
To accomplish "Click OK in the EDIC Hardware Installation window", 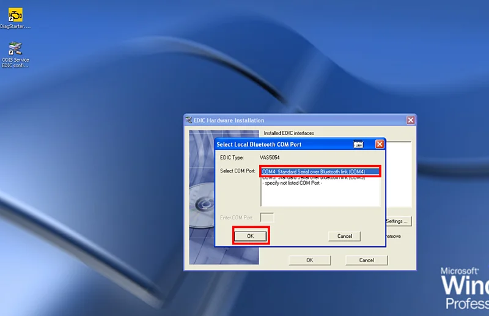I will [x=310, y=260].
